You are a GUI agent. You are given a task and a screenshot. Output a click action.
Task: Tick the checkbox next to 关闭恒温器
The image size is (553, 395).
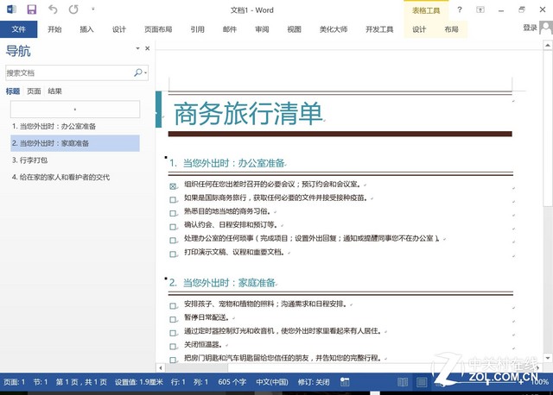(173, 344)
